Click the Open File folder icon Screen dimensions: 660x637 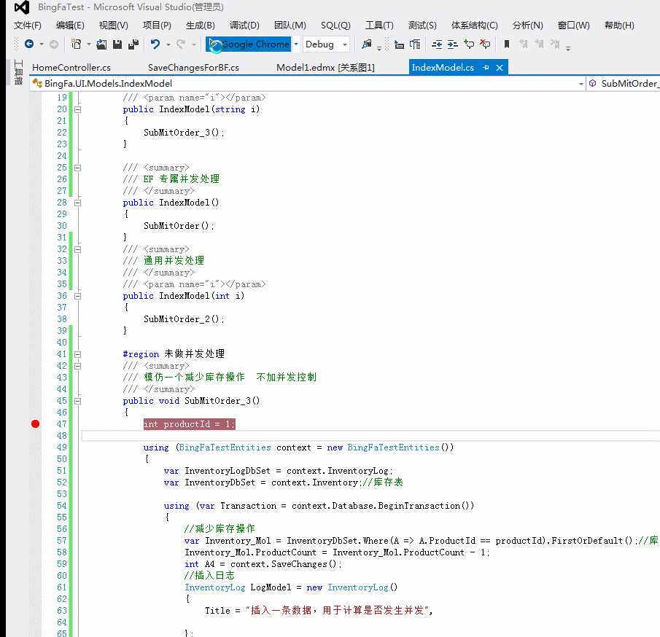[101, 44]
